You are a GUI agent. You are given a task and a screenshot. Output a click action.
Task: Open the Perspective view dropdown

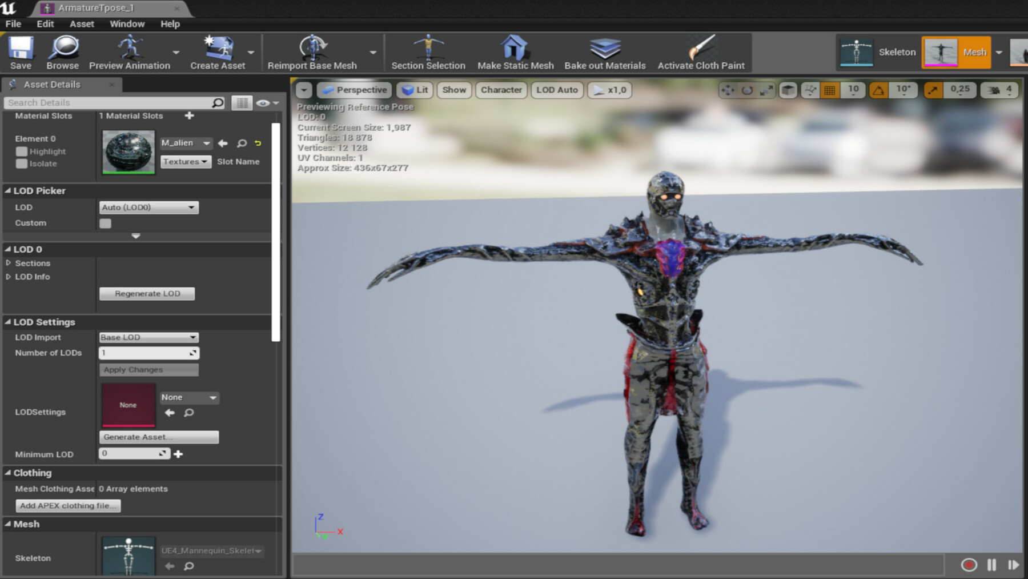coord(354,90)
